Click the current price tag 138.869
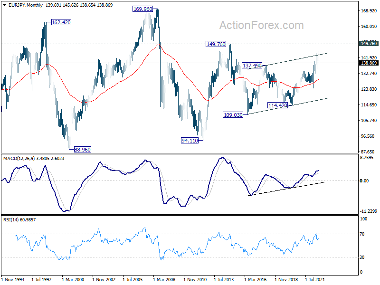Viewport: 380px width, 285px height. pos(369,63)
